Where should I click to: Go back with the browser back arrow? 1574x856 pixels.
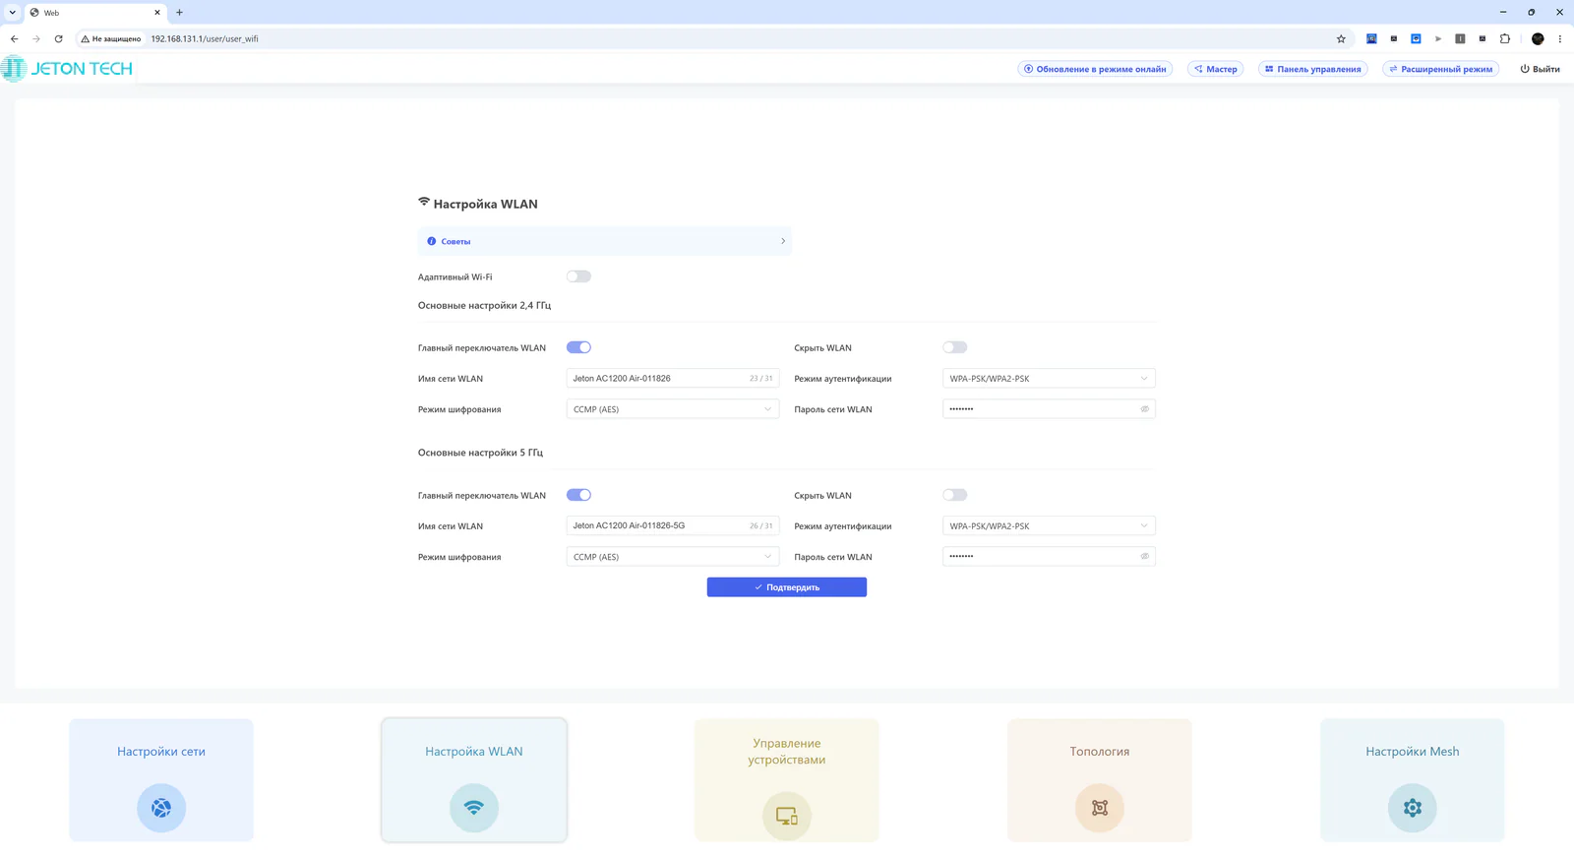(15, 39)
